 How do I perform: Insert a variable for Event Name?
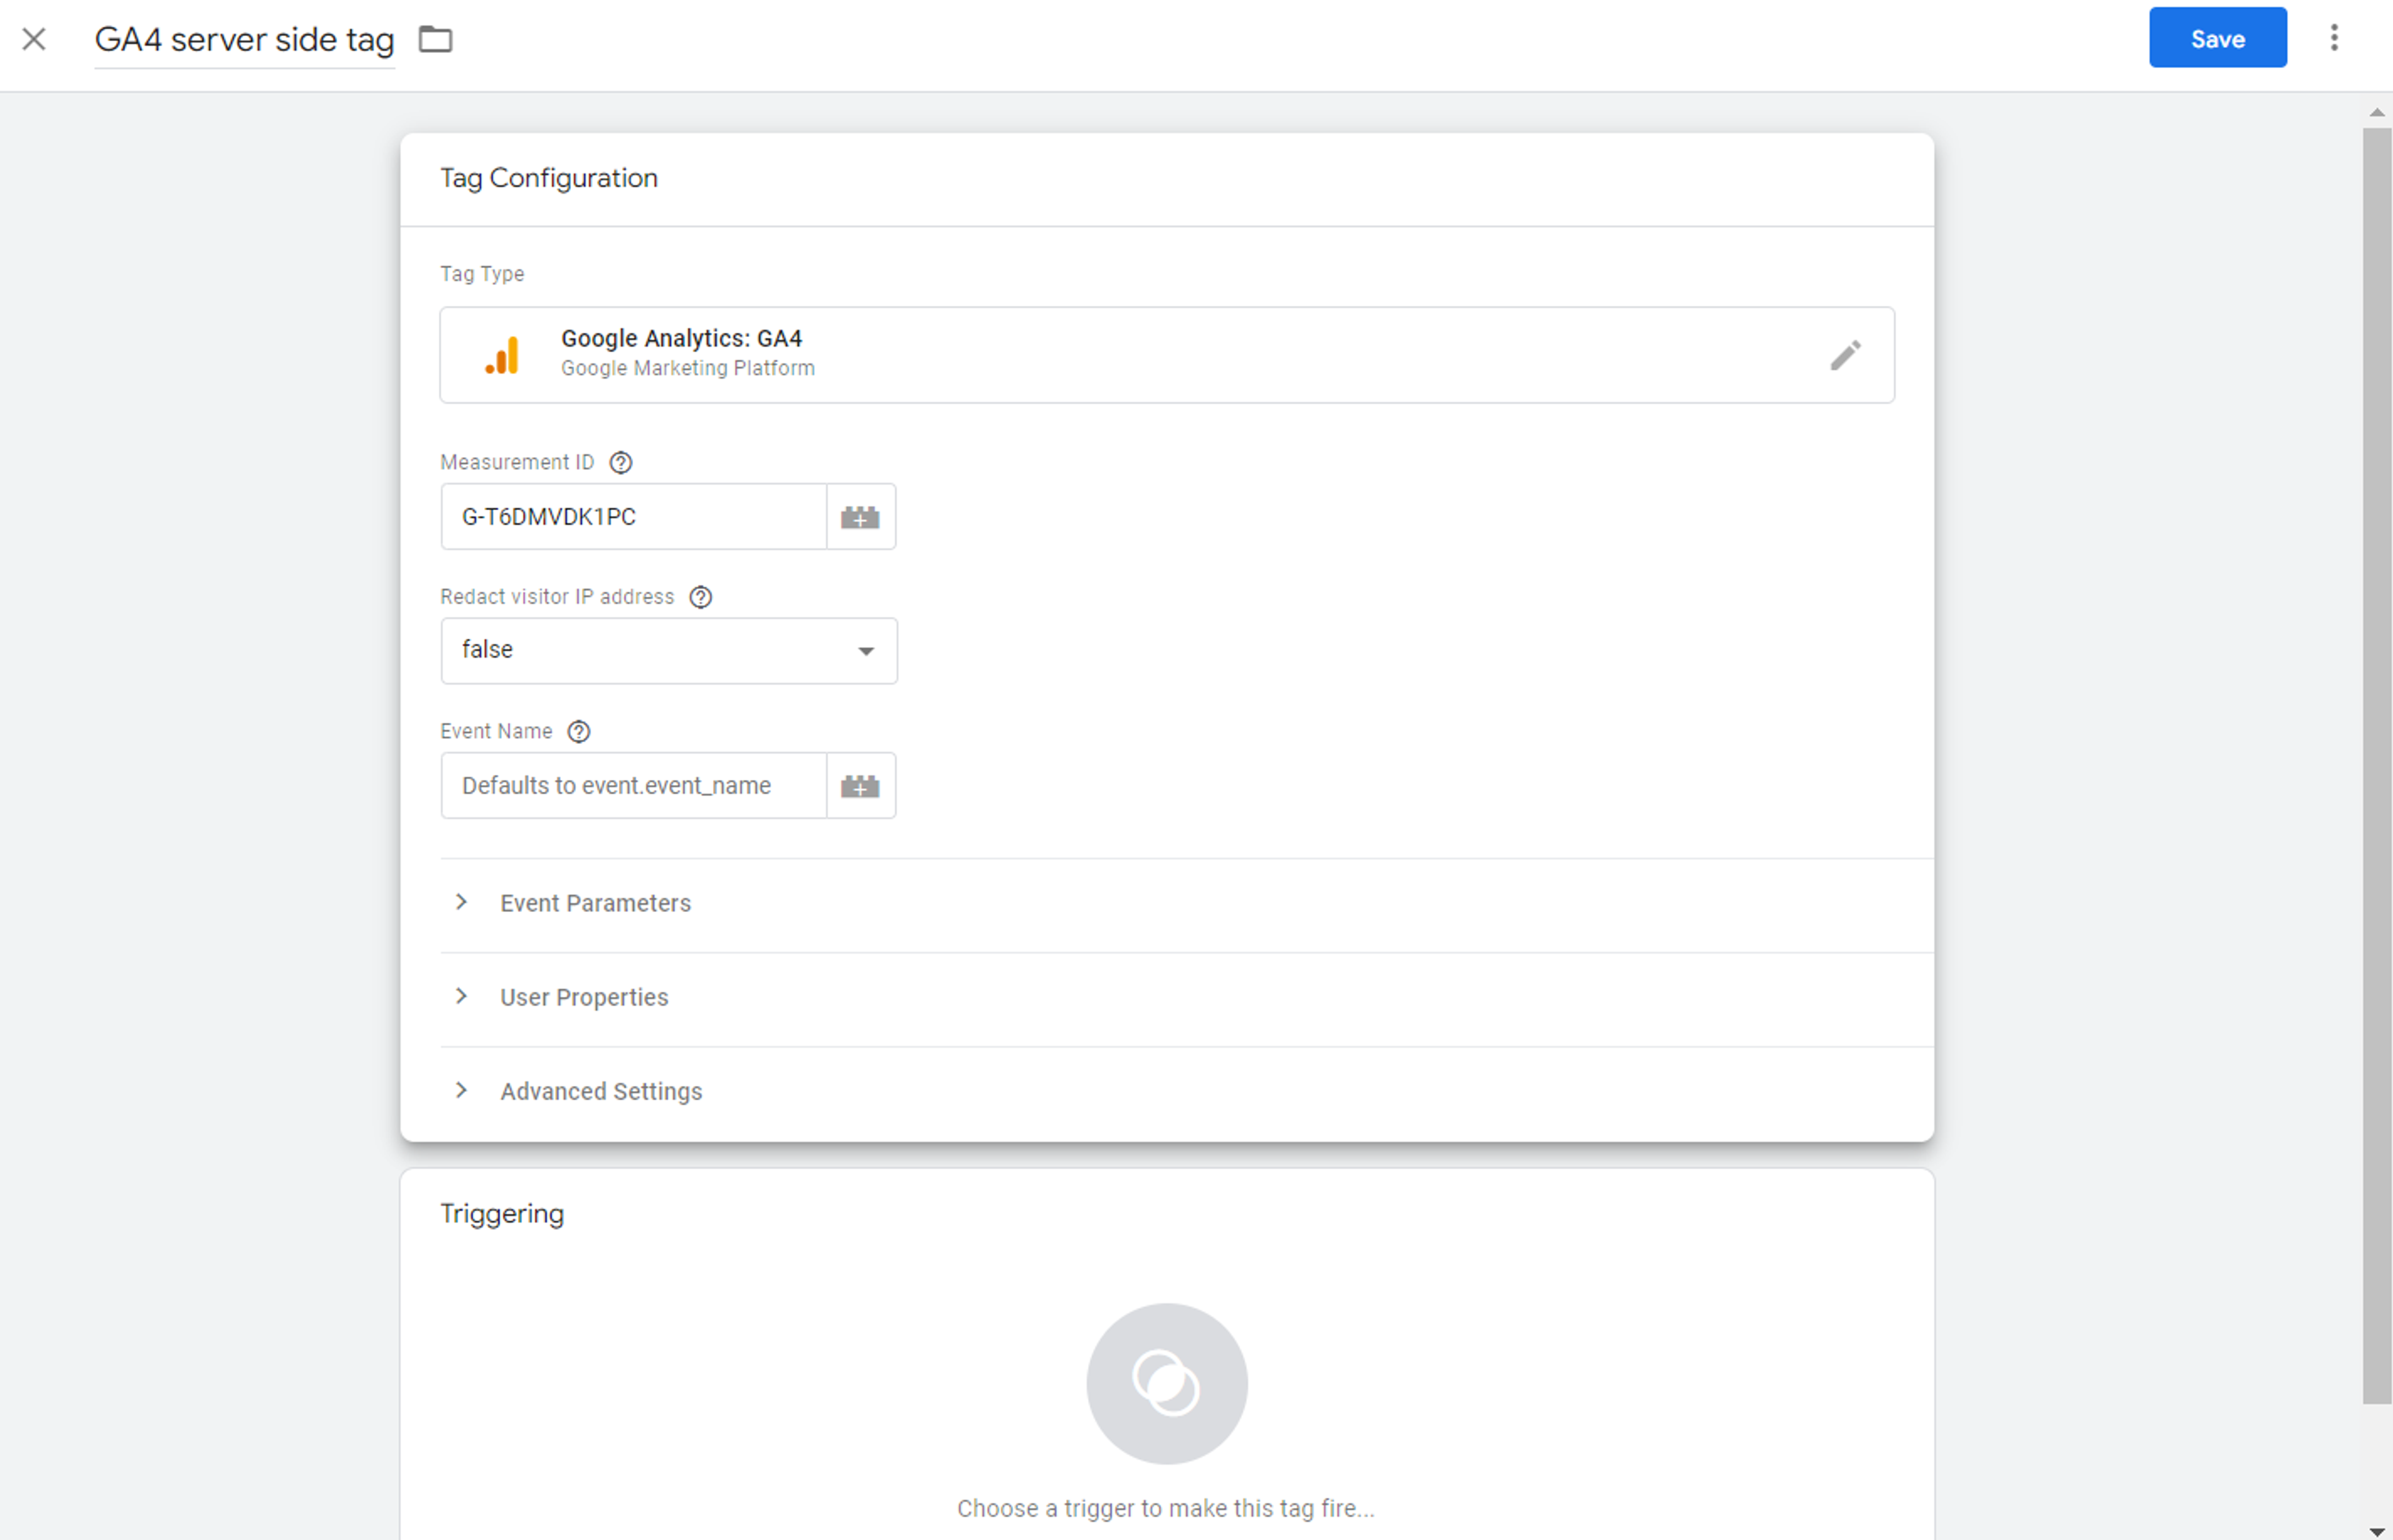click(x=860, y=786)
